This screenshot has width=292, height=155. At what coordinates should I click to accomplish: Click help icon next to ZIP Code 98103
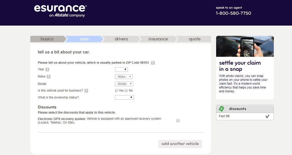[x=153, y=63]
